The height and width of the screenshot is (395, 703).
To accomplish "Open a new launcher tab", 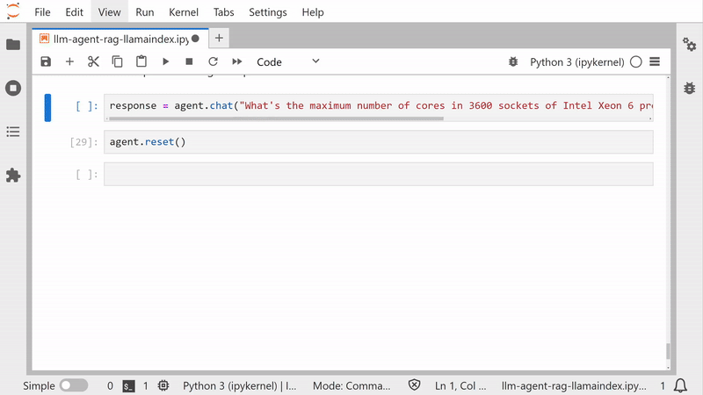I will point(219,38).
